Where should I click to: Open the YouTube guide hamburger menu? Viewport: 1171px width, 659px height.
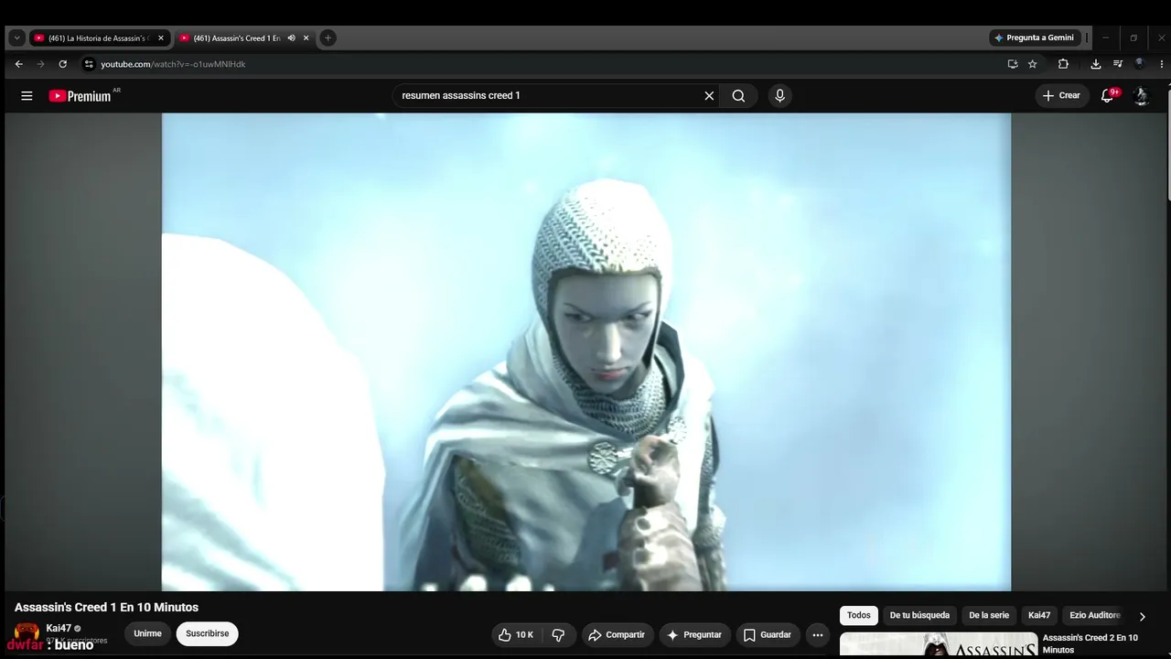coord(27,96)
